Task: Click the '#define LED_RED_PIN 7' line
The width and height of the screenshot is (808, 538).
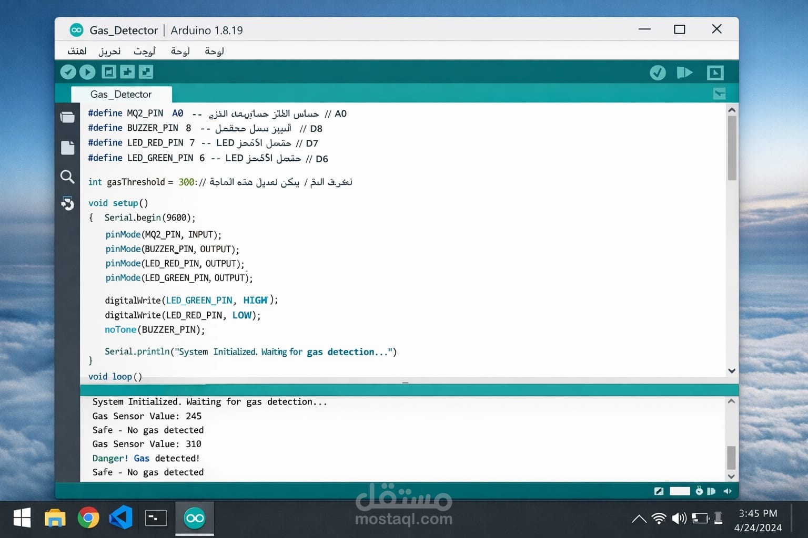Action: point(203,143)
